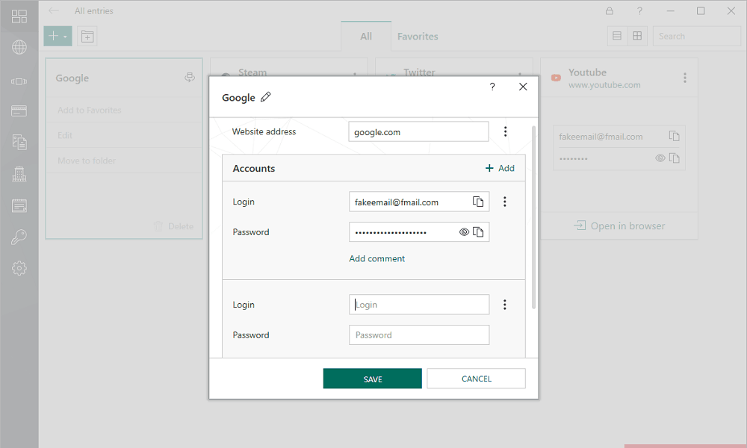Screen dimensions: 747x448
Task: Choose Add to Favorites on Google card
Action: point(90,110)
